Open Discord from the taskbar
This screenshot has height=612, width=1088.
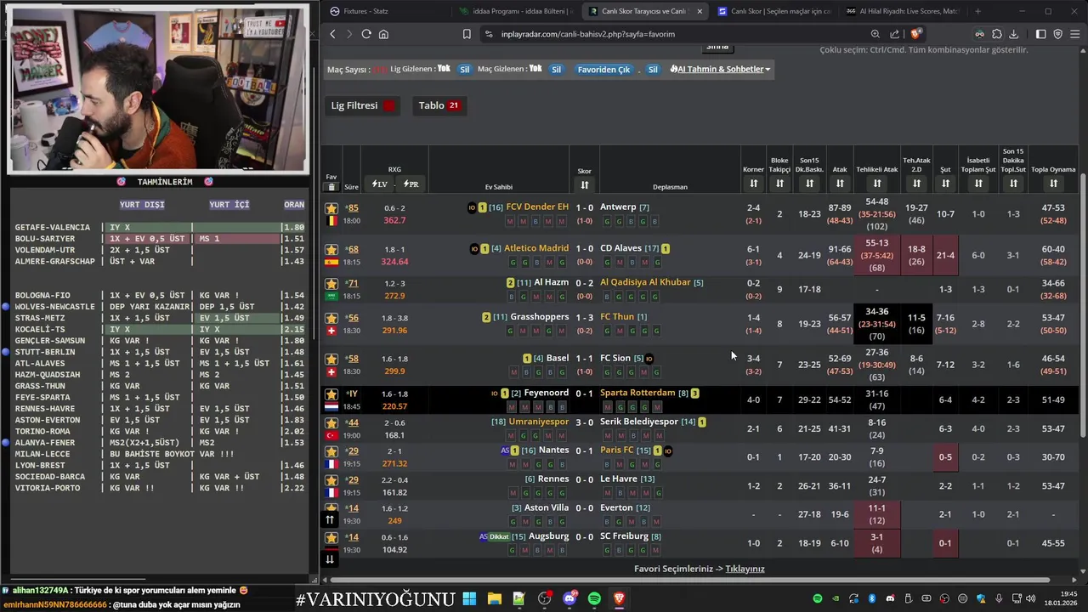[569, 599]
